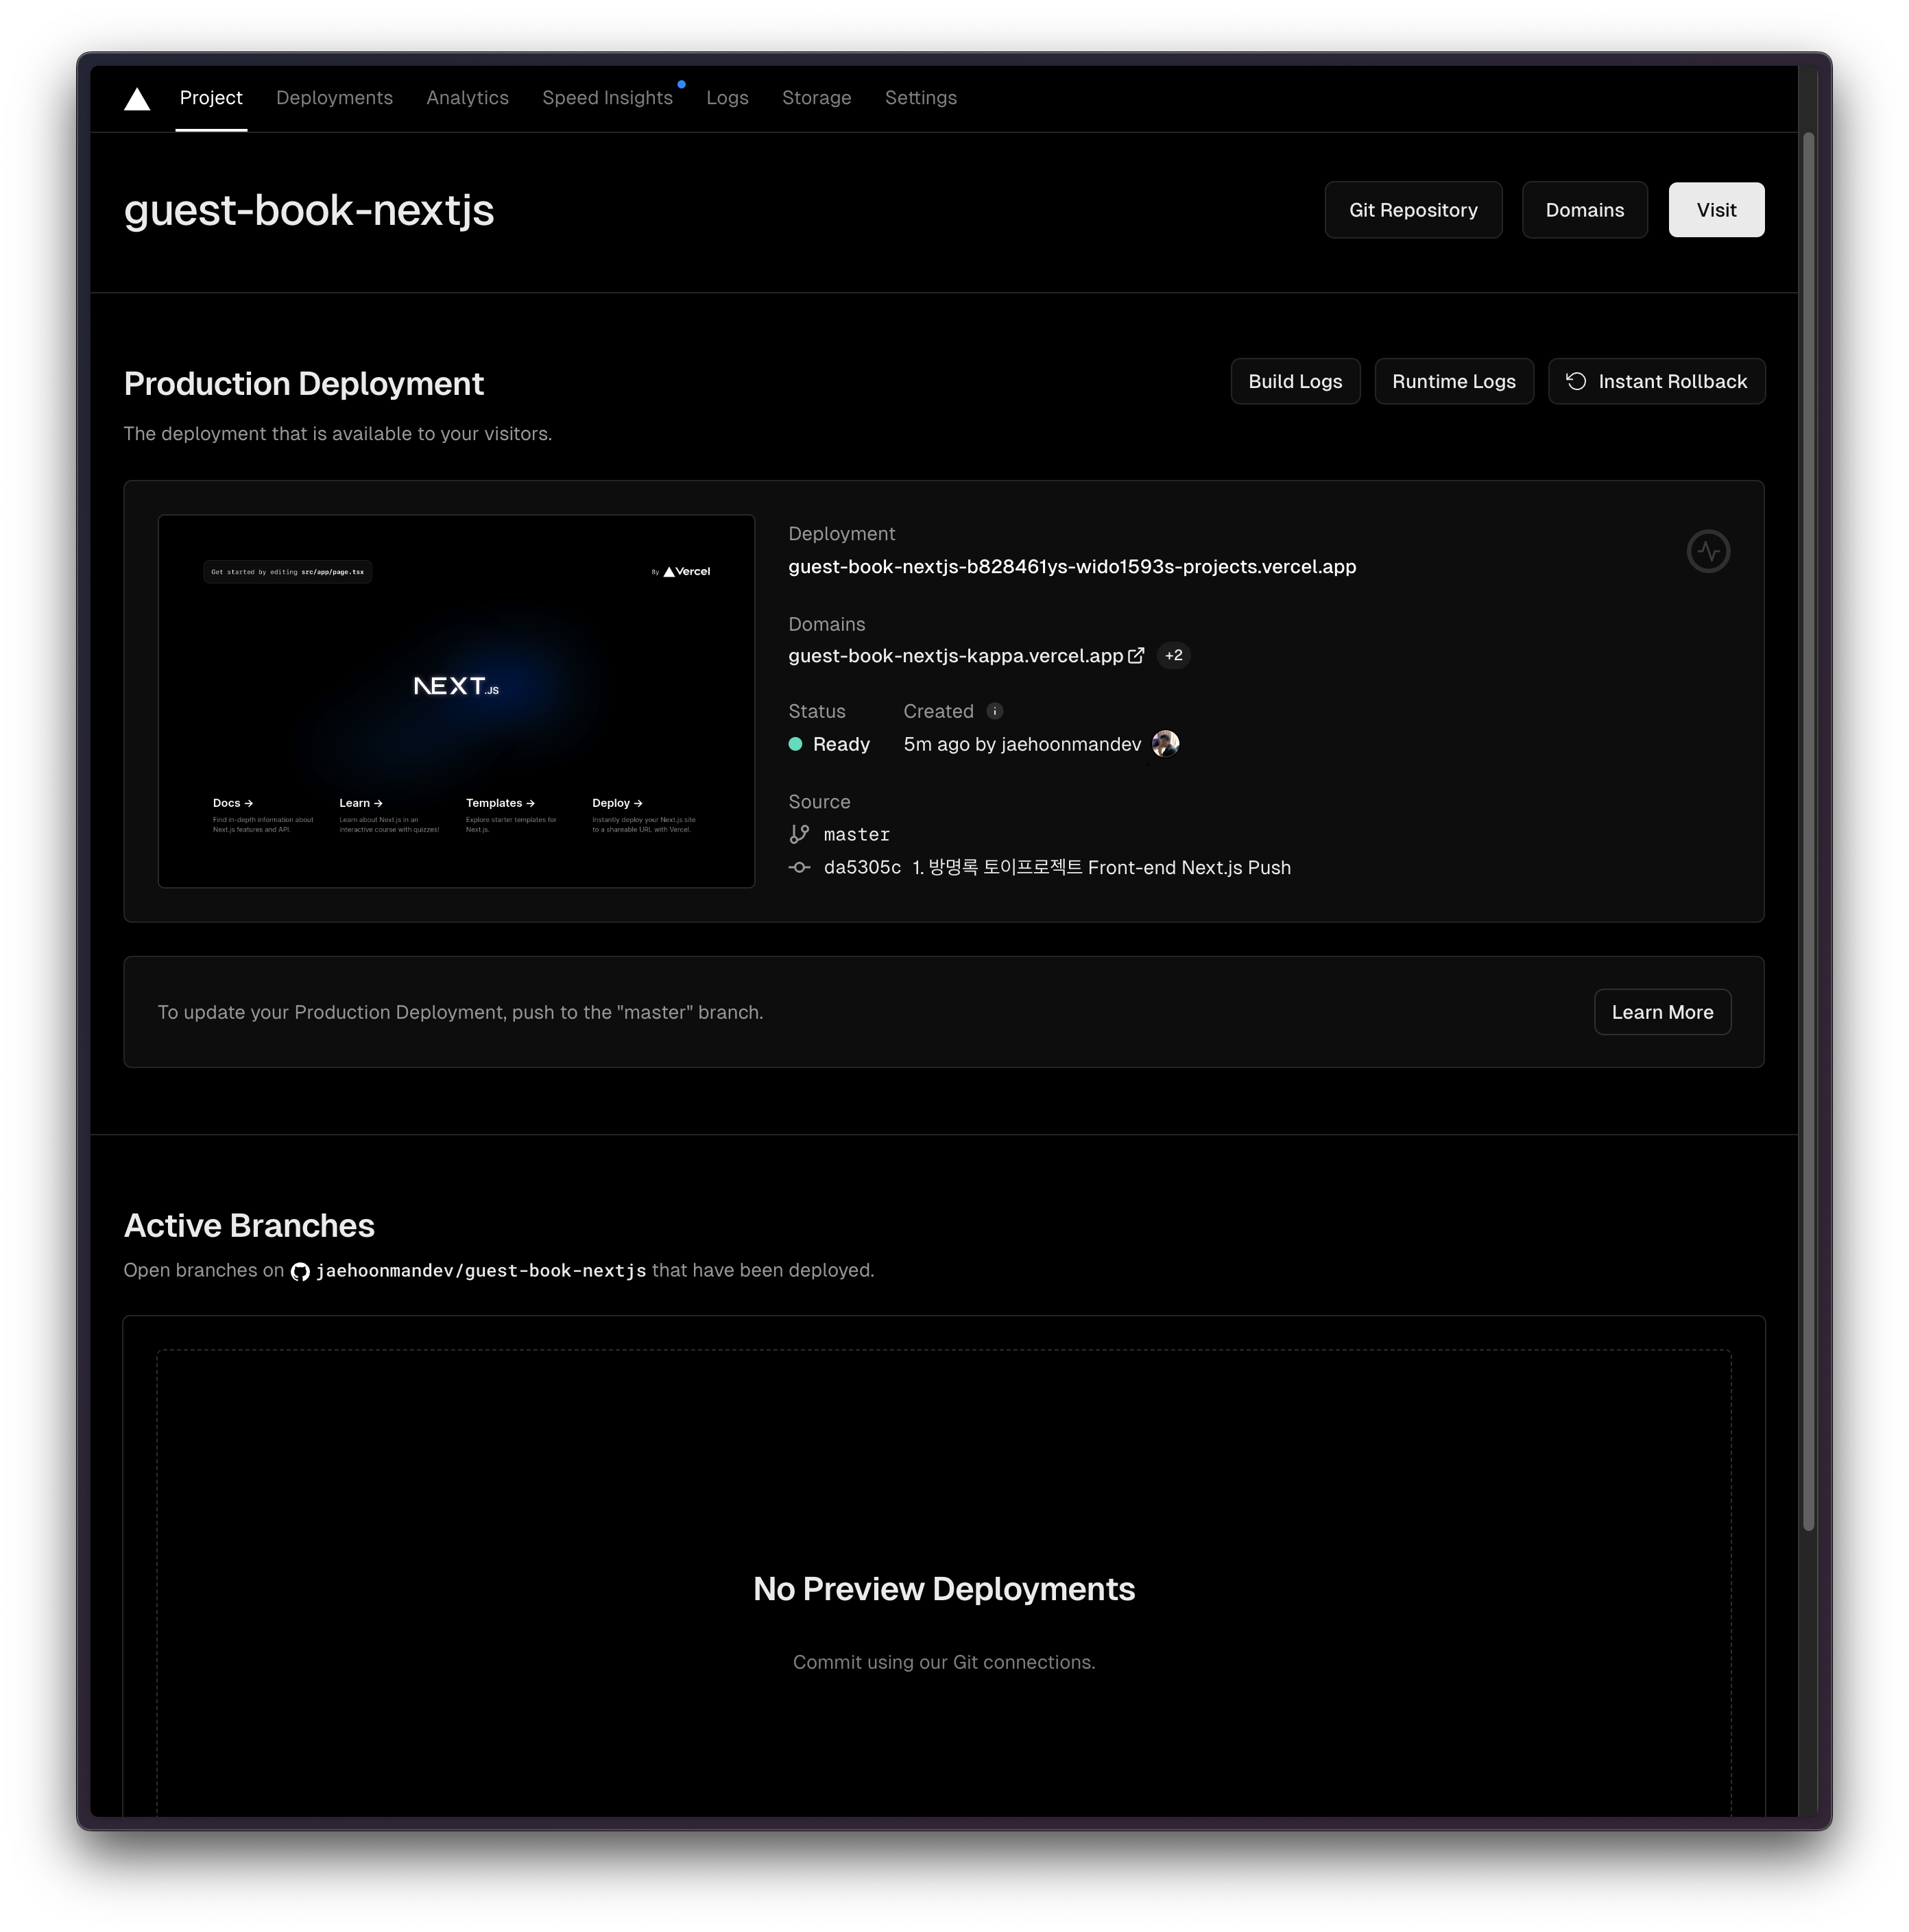Open the Domains button
1909x1932 pixels.
click(x=1584, y=210)
